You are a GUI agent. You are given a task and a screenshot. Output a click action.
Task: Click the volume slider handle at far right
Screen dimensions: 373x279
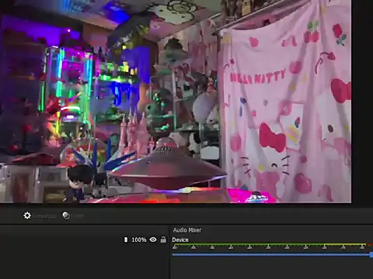371,255
